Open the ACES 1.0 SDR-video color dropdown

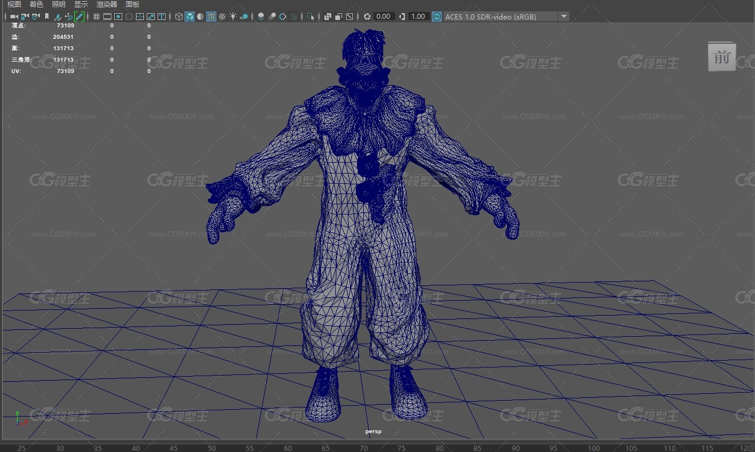(x=507, y=17)
